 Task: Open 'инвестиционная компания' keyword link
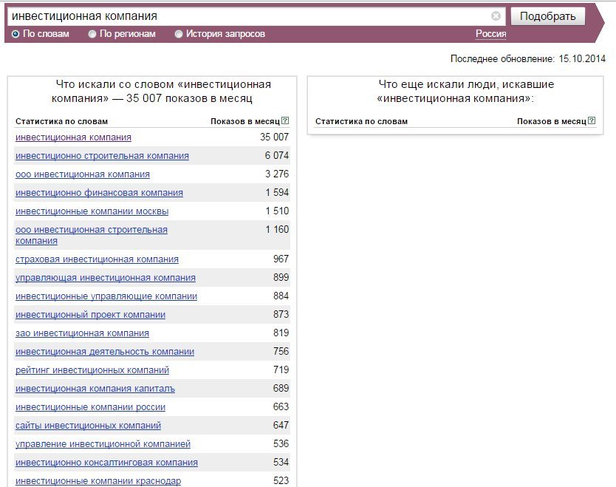[x=73, y=137]
